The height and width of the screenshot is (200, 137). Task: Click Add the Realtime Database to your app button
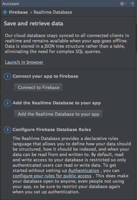point(58,114)
